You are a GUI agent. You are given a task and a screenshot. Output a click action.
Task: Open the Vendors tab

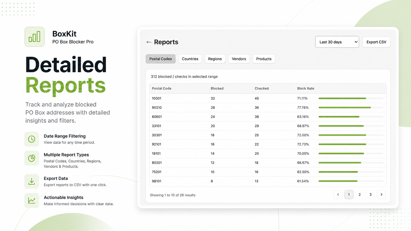tap(239, 59)
